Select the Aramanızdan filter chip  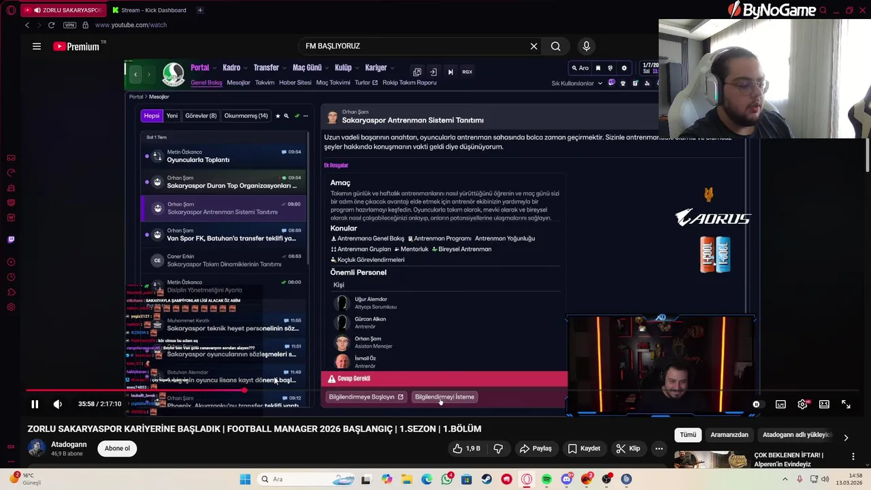729,435
